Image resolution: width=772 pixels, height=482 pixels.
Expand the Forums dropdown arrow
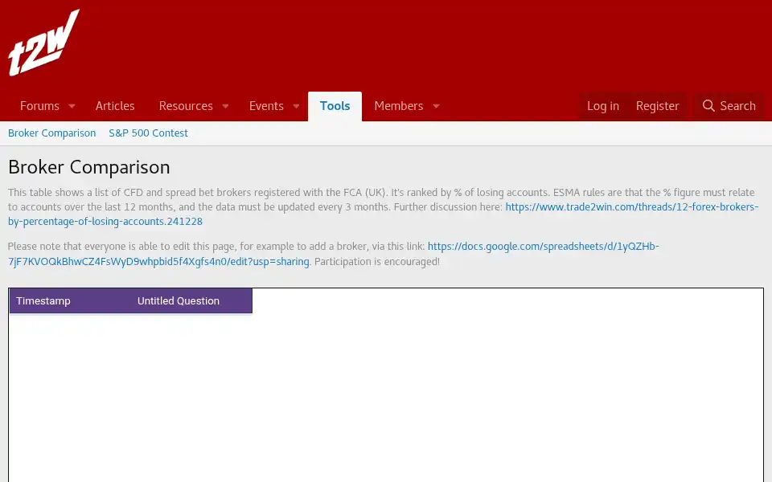click(72, 106)
